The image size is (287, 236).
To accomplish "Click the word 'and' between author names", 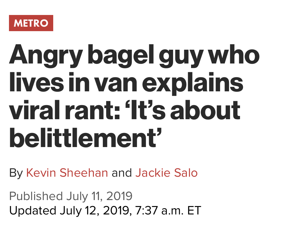I will 122,173.
